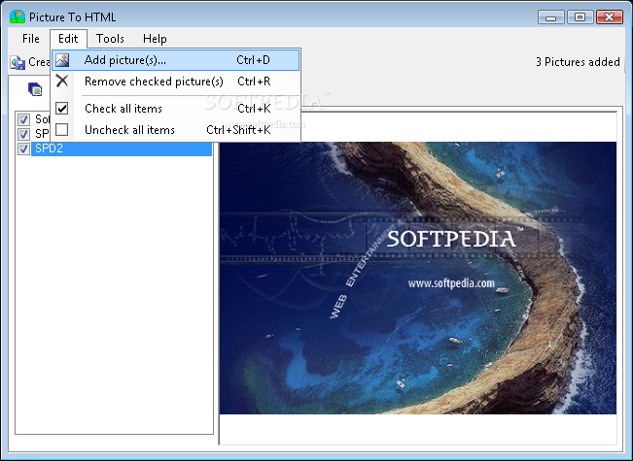
Task: Open the File menu
Action: point(31,39)
